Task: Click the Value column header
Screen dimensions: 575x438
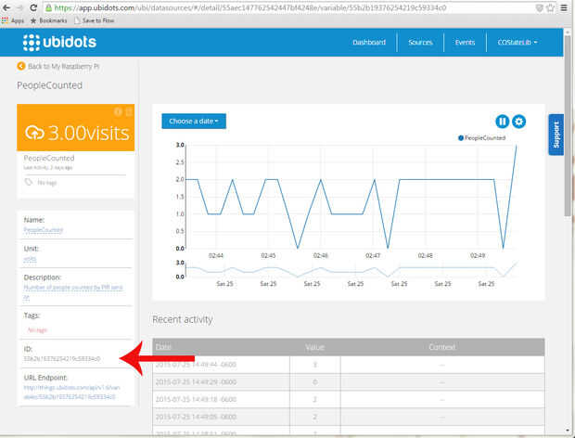Action: point(314,347)
